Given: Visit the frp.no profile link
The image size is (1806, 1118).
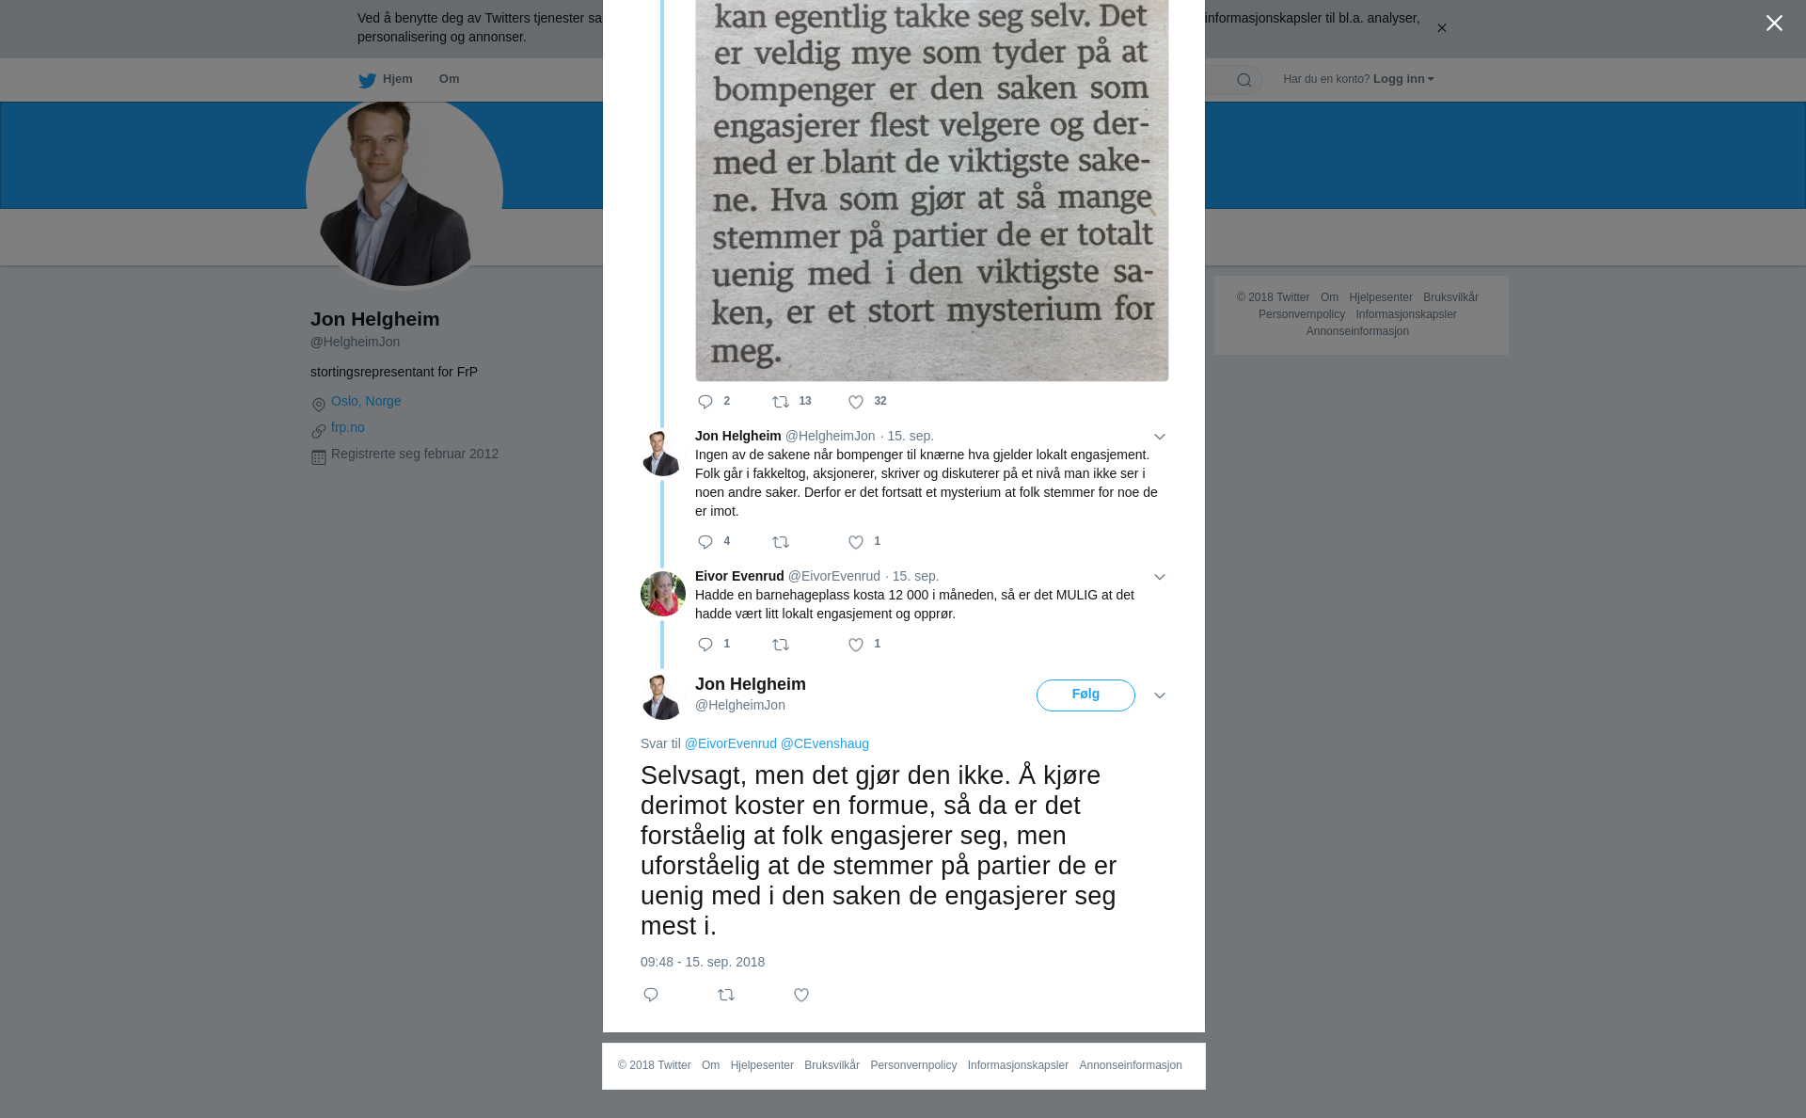Looking at the screenshot, I should [348, 427].
